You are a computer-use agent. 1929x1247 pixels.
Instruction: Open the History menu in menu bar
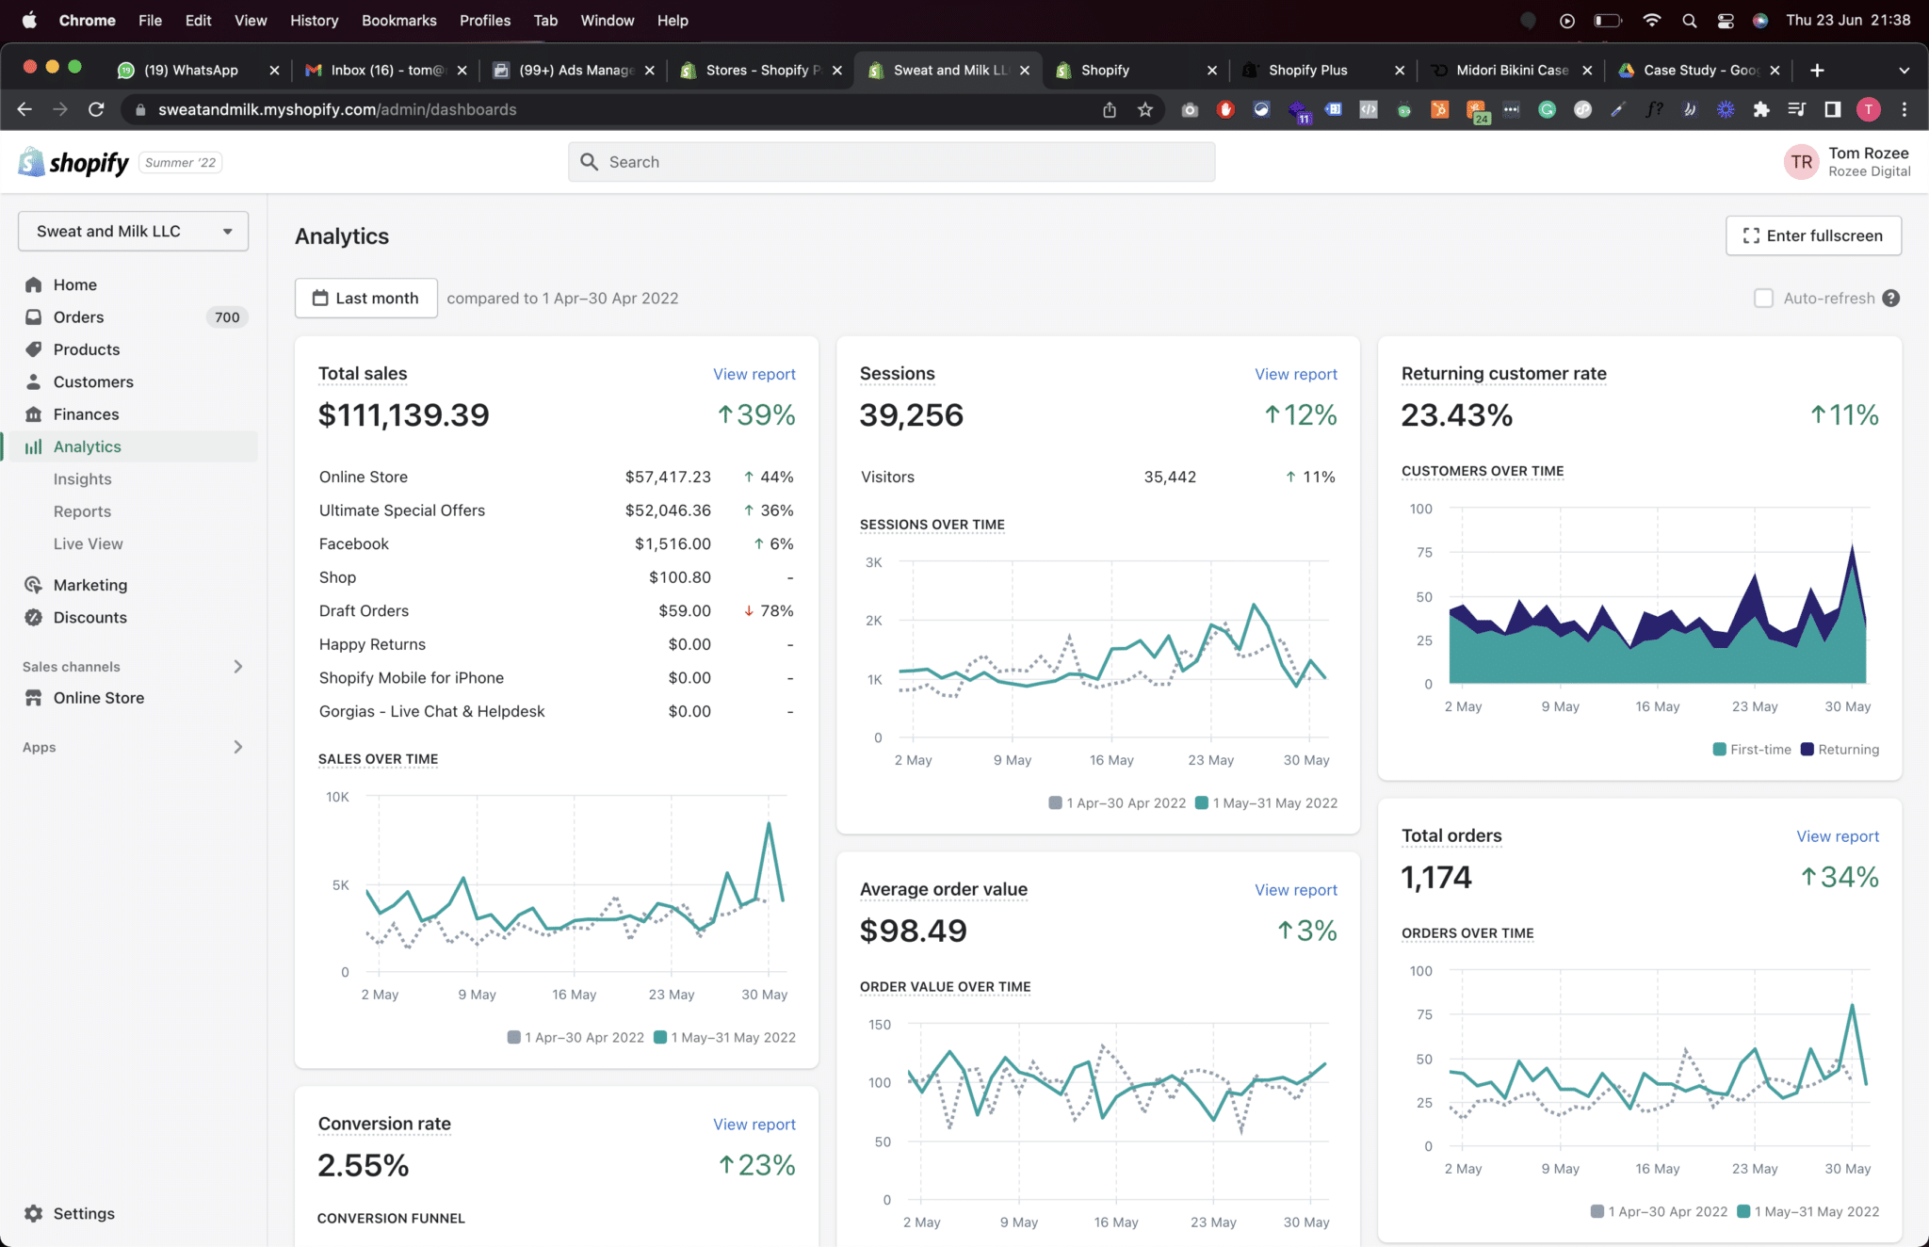click(x=314, y=20)
